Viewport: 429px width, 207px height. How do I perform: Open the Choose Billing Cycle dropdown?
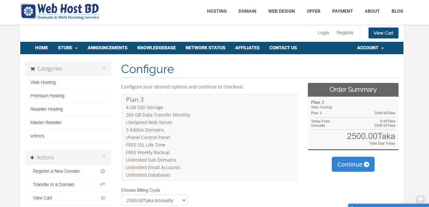[154, 200]
